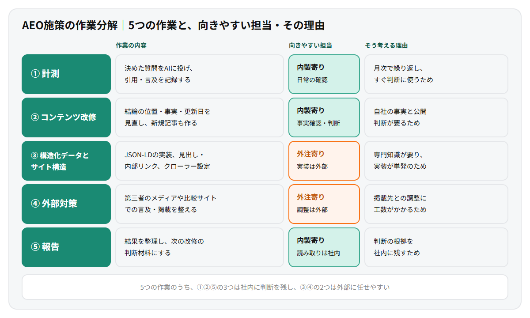
Task: Click '内製寄り 事実確認・判断' badge
Action: [x=324, y=117]
